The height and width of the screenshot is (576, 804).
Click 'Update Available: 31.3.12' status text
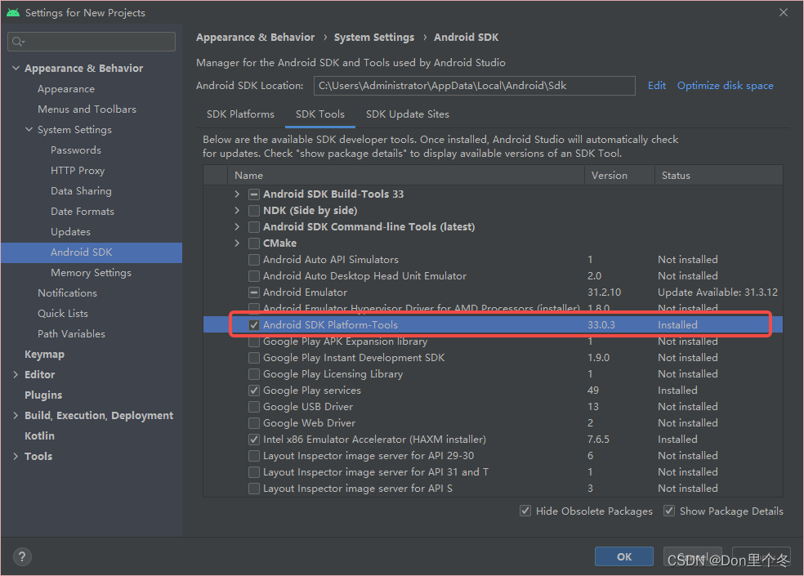click(x=718, y=292)
